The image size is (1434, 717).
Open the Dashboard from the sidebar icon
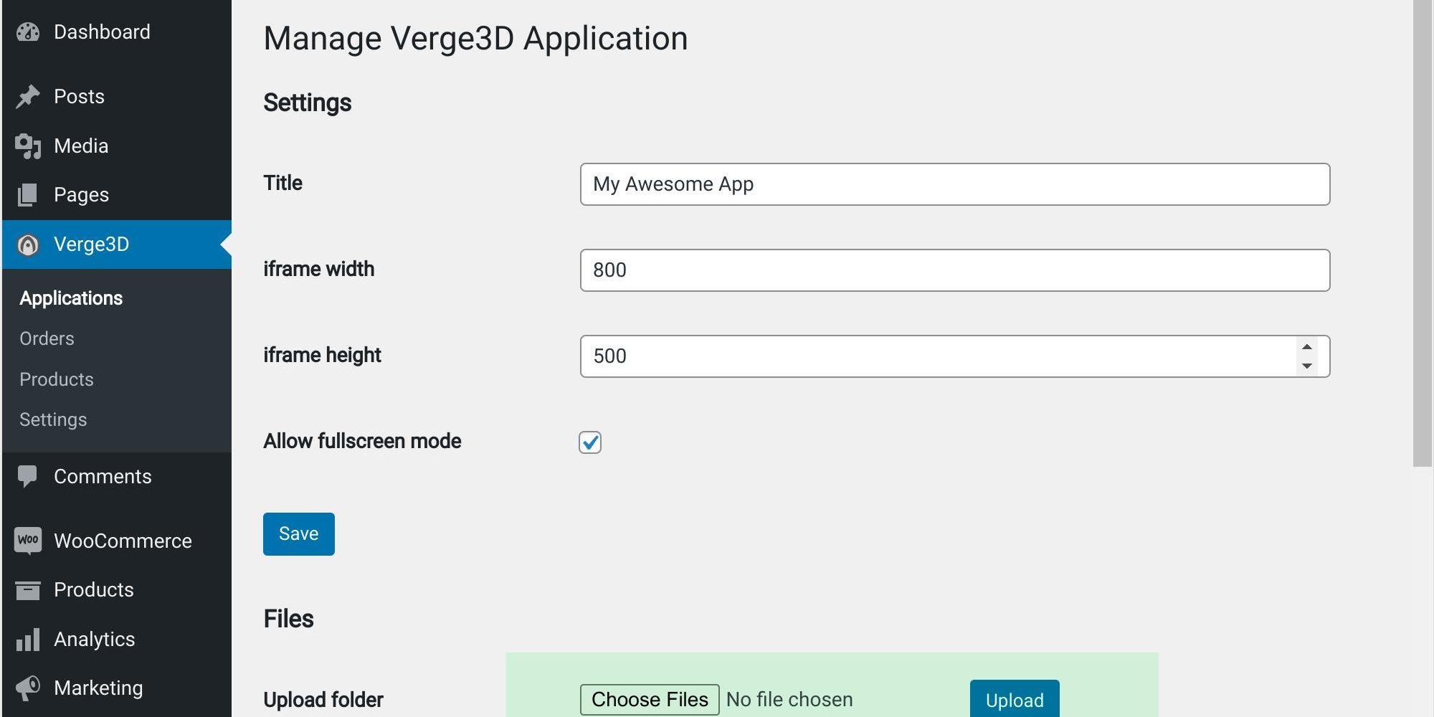tap(29, 32)
